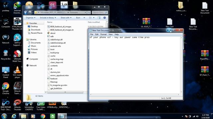Open Computer desktop icon
Image resolution: width=213 pixels, height=119 pixels.
[x=6, y=23]
